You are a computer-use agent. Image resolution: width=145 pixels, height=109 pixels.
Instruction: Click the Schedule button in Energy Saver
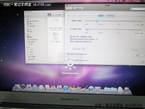tap(138, 55)
